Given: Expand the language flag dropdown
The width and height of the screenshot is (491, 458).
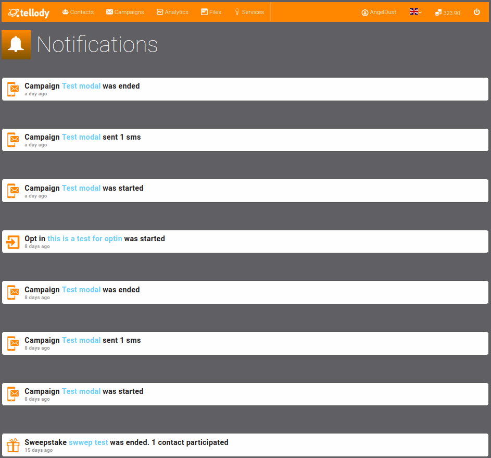Looking at the screenshot, I should pyautogui.click(x=416, y=11).
